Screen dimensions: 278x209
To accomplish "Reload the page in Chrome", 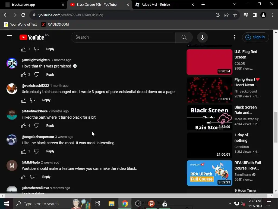I will point(23,15).
